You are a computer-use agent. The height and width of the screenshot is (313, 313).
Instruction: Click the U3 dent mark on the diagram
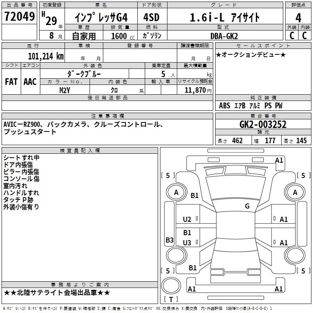pyautogui.click(x=187, y=243)
